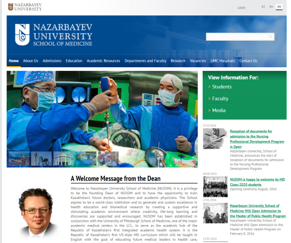Select the fifth slideshow thumbnail of medical staff

click(x=108, y=158)
